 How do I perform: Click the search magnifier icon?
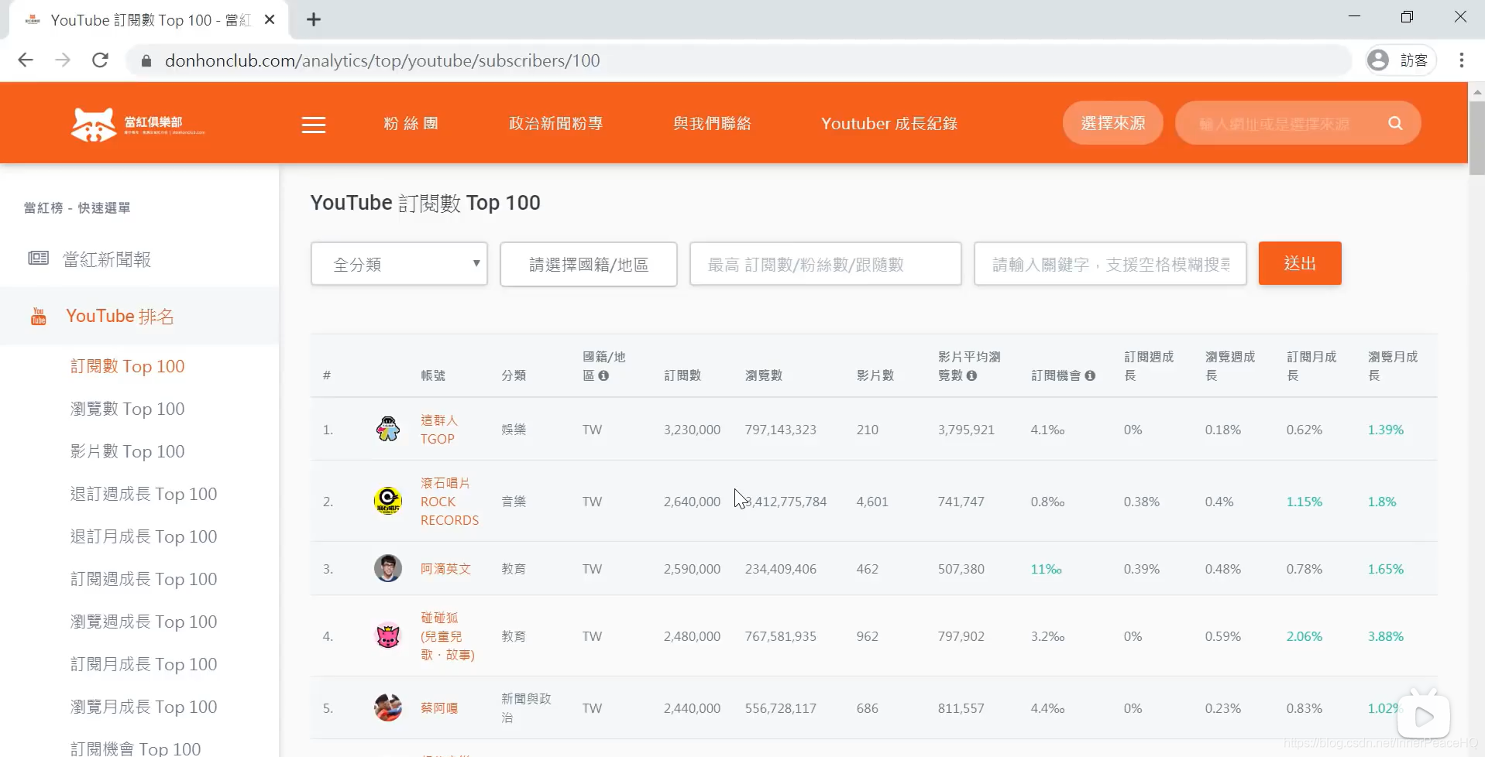coord(1395,122)
